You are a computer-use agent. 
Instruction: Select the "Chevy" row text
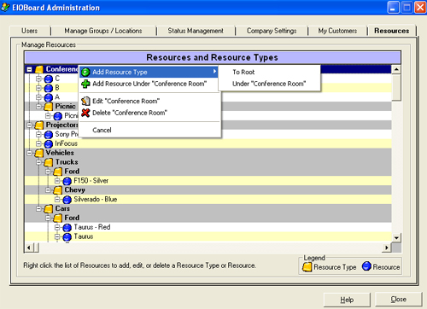pyautogui.click(x=74, y=189)
